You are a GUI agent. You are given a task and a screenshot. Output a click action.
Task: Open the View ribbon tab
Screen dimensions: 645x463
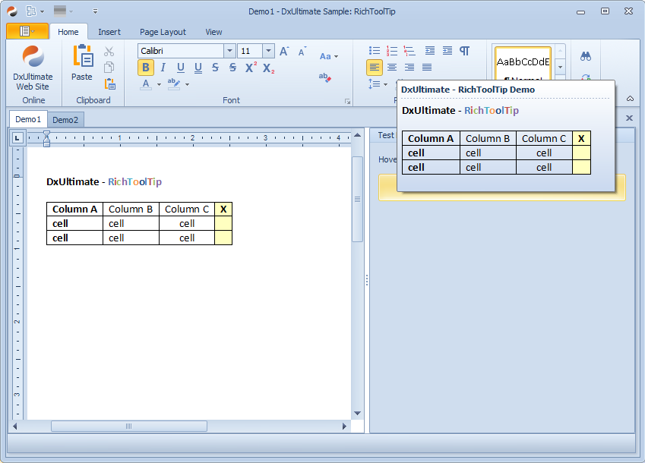[214, 32]
